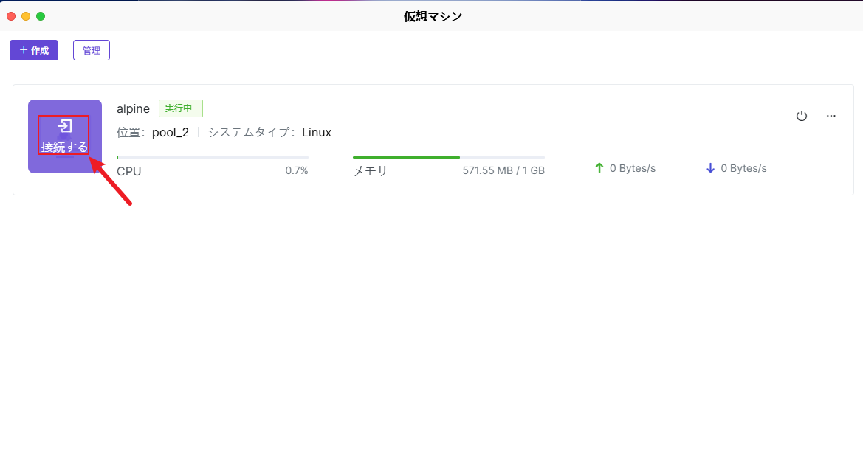Screen dimensions: 863x466
Task: Click the 作成 button label text
Action: (x=40, y=50)
